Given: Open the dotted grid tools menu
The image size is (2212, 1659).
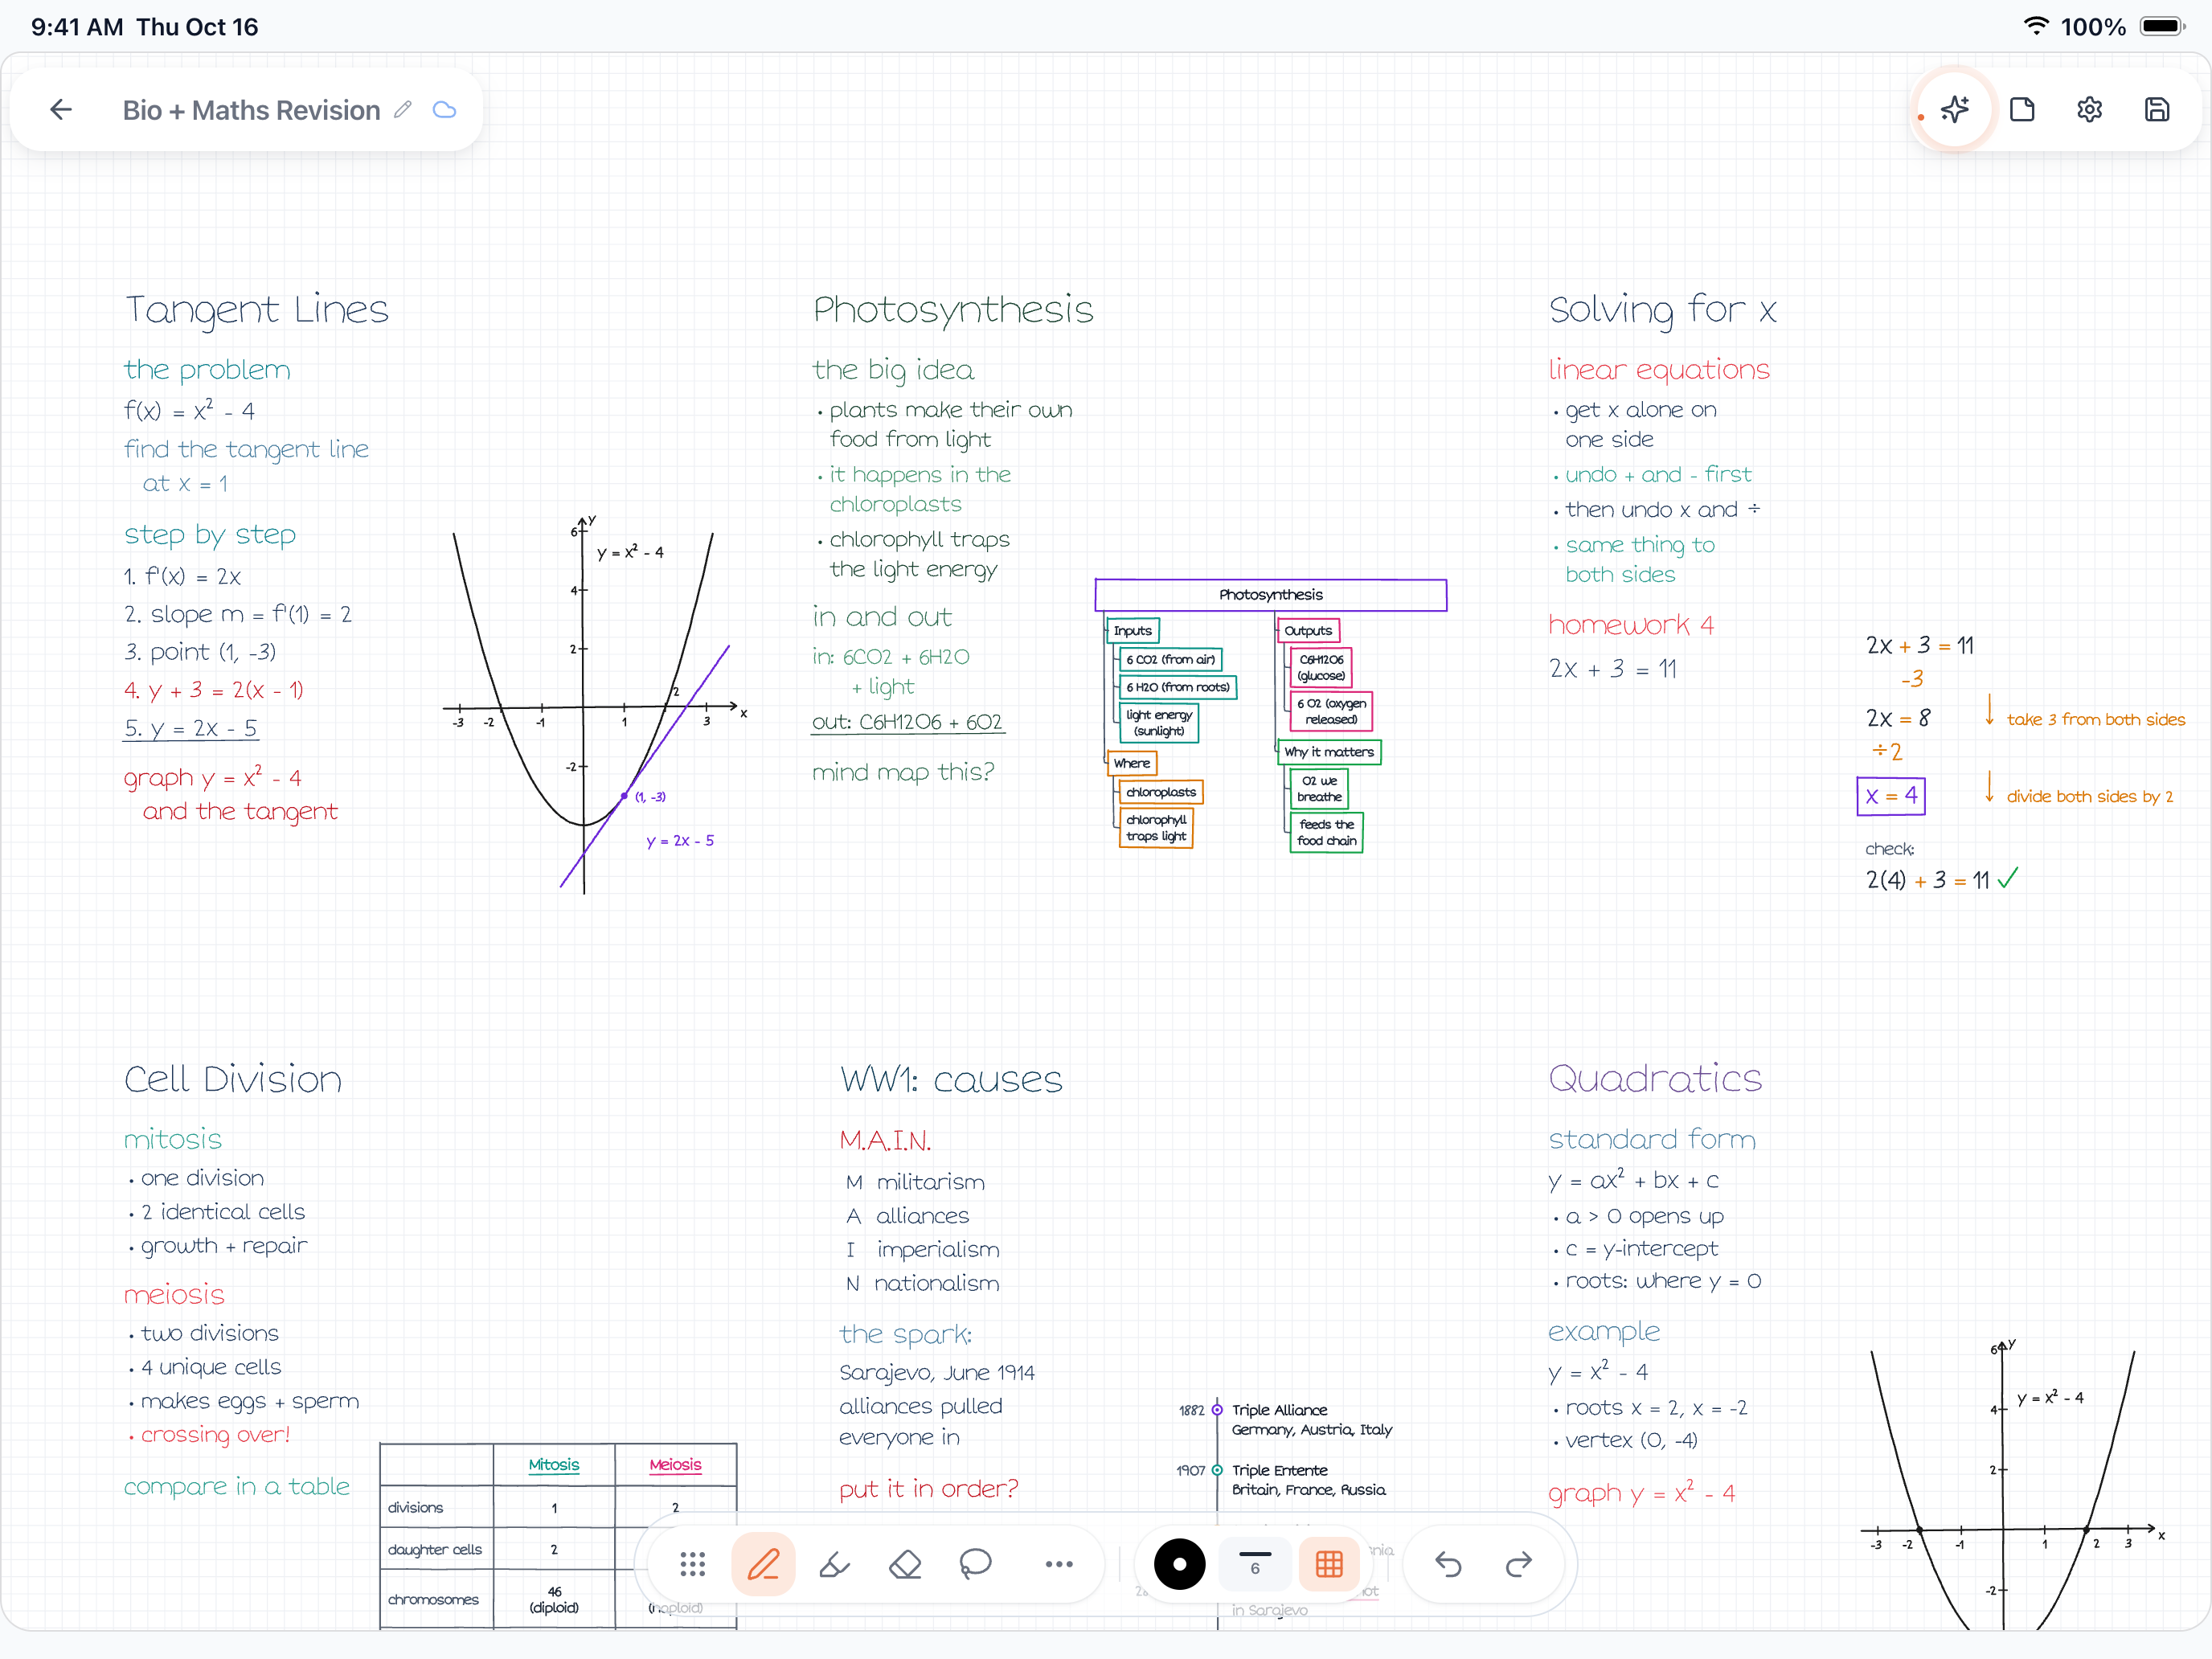Looking at the screenshot, I should (x=692, y=1564).
